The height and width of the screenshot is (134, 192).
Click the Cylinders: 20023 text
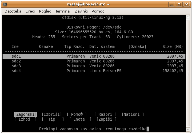[135, 37]
